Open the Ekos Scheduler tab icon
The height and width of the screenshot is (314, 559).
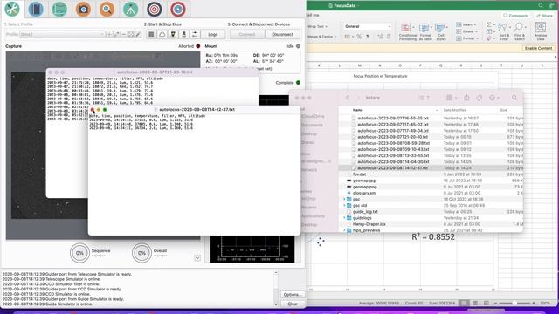coord(36,9)
